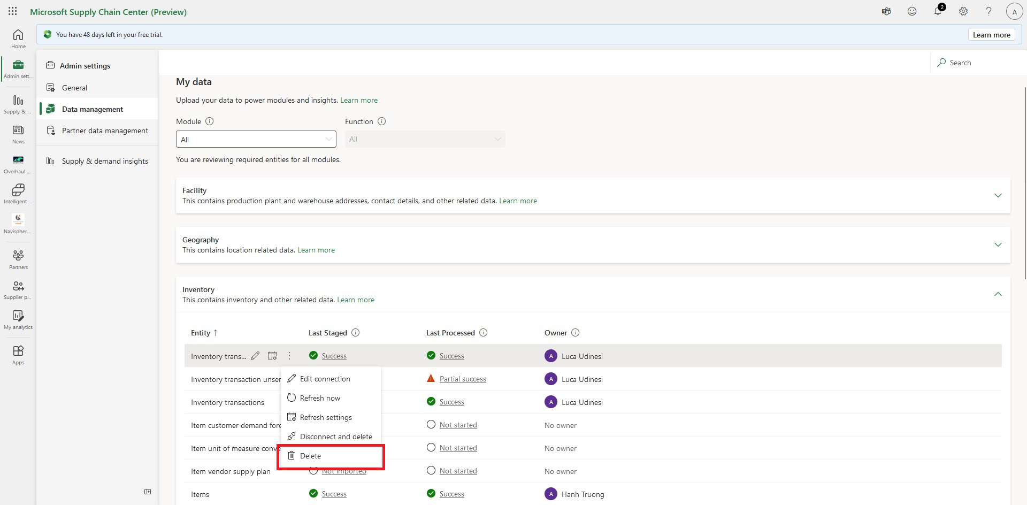Open settings gear in header
The image size is (1027, 505).
tap(963, 11)
